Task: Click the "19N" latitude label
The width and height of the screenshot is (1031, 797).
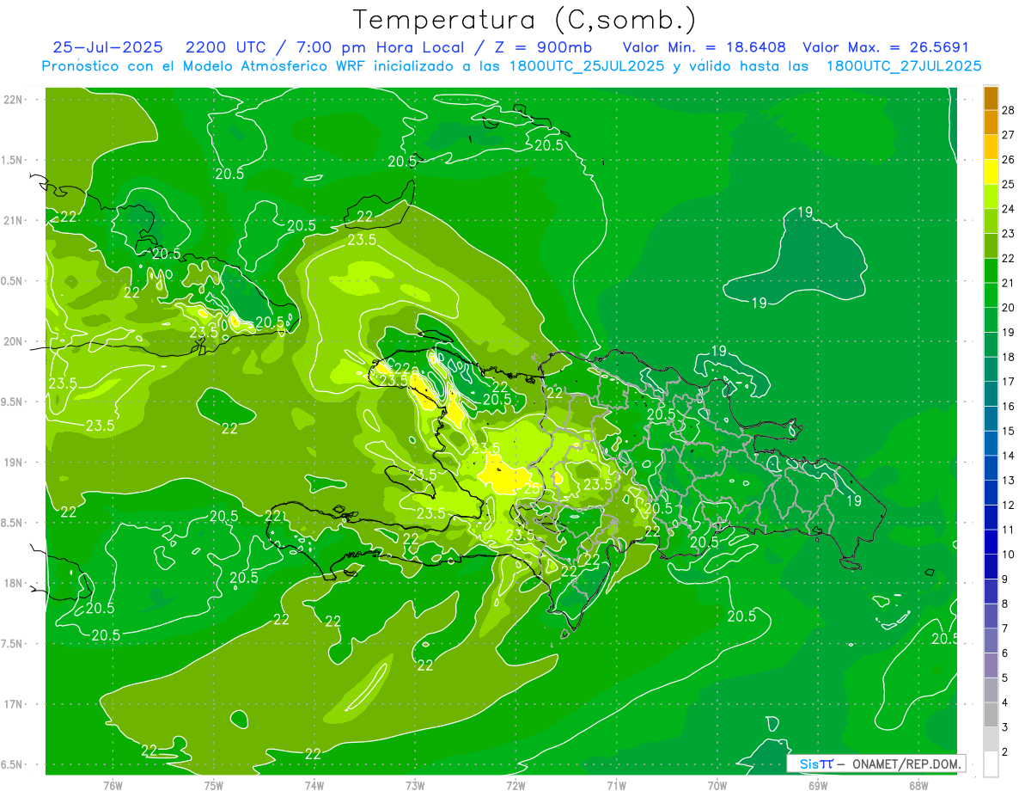Action: click(14, 463)
